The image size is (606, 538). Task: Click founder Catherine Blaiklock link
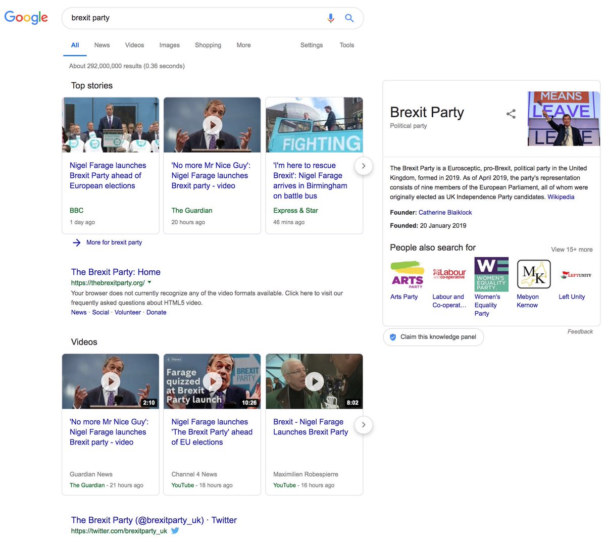coord(445,213)
